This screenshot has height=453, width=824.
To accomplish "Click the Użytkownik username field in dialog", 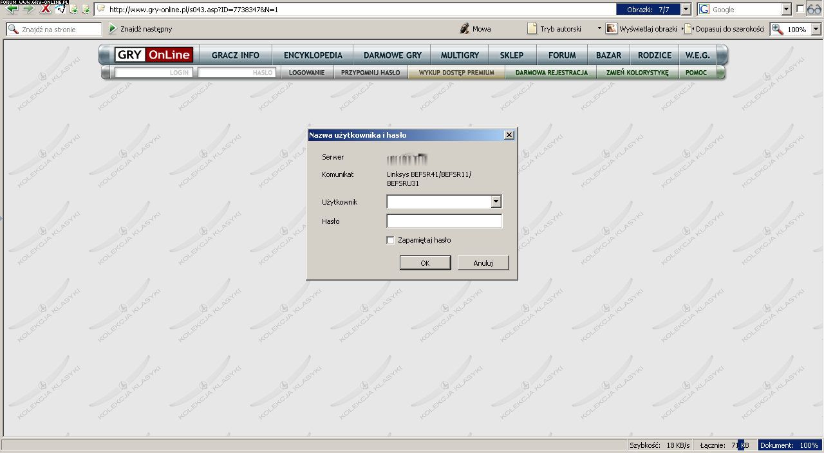I will [438, 202].
